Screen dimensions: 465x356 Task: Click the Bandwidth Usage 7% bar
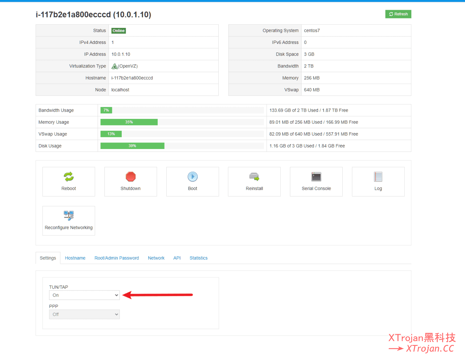pos(106,110)
